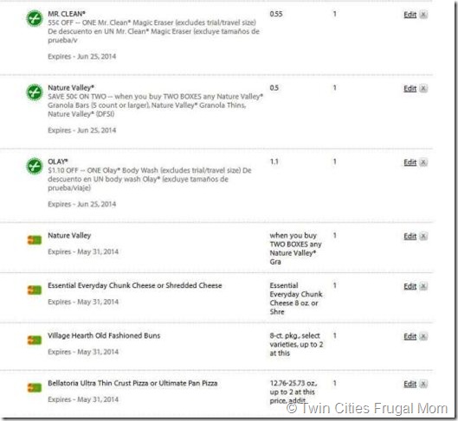Edit the Nature Valley granola bars coupon
Viewport: 458px width, 421px height.
[410, 88]
